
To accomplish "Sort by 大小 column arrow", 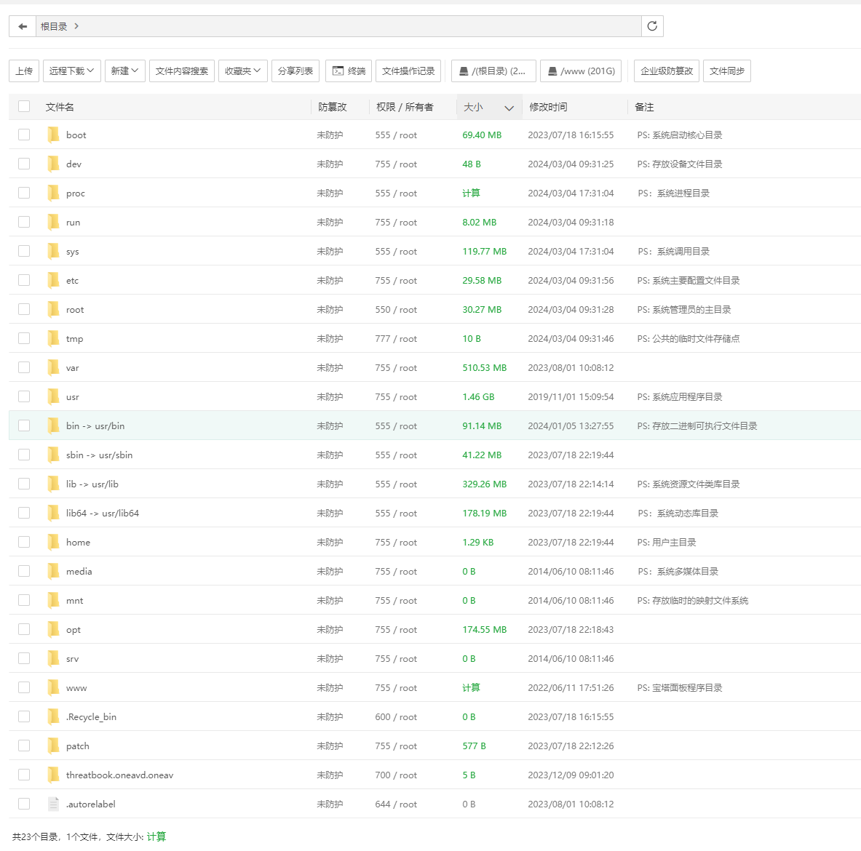I will coord(509,108).
